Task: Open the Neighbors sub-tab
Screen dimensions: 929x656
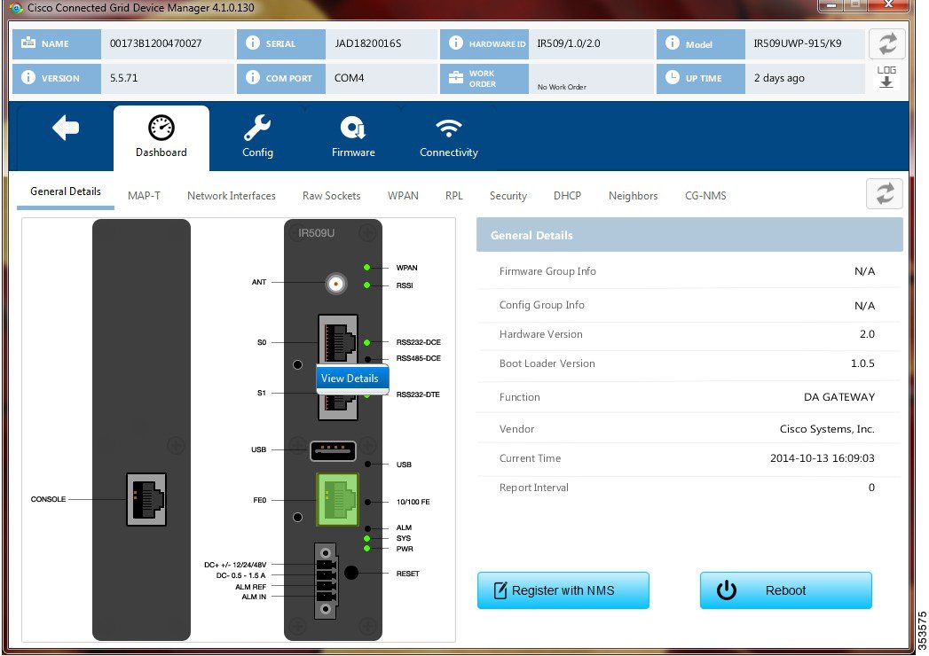Action: (633, 196)
